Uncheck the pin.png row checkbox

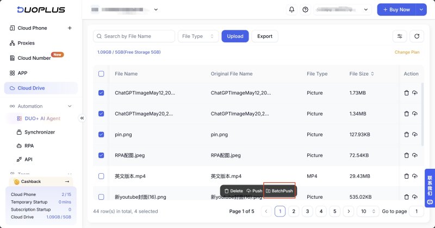101,135
